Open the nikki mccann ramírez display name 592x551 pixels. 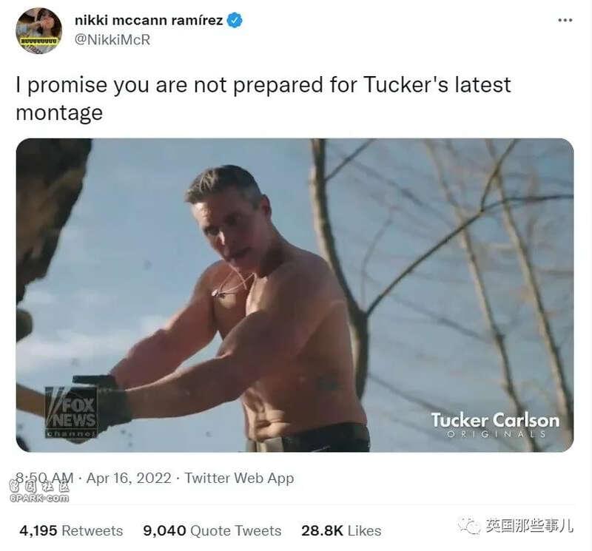[x=149, y=21]
